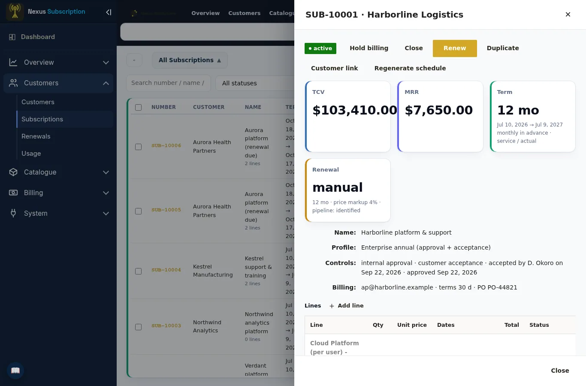Expand the Billing sidebar section chevron
Screen dimensions: 586x386
[106, 193]
